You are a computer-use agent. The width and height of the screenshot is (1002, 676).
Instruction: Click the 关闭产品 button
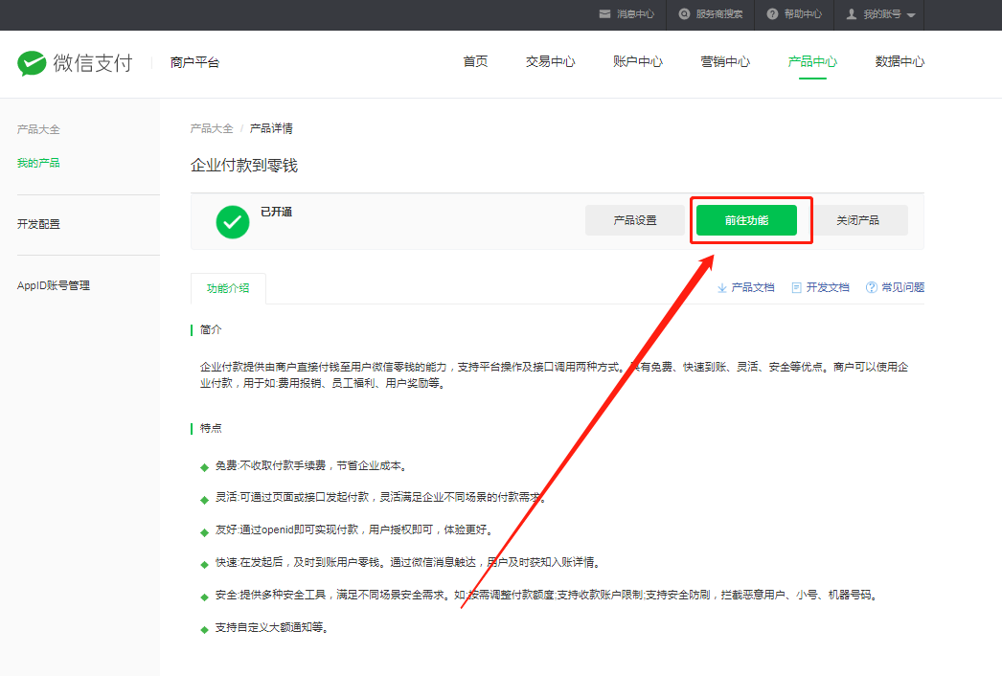click(857, 220)
